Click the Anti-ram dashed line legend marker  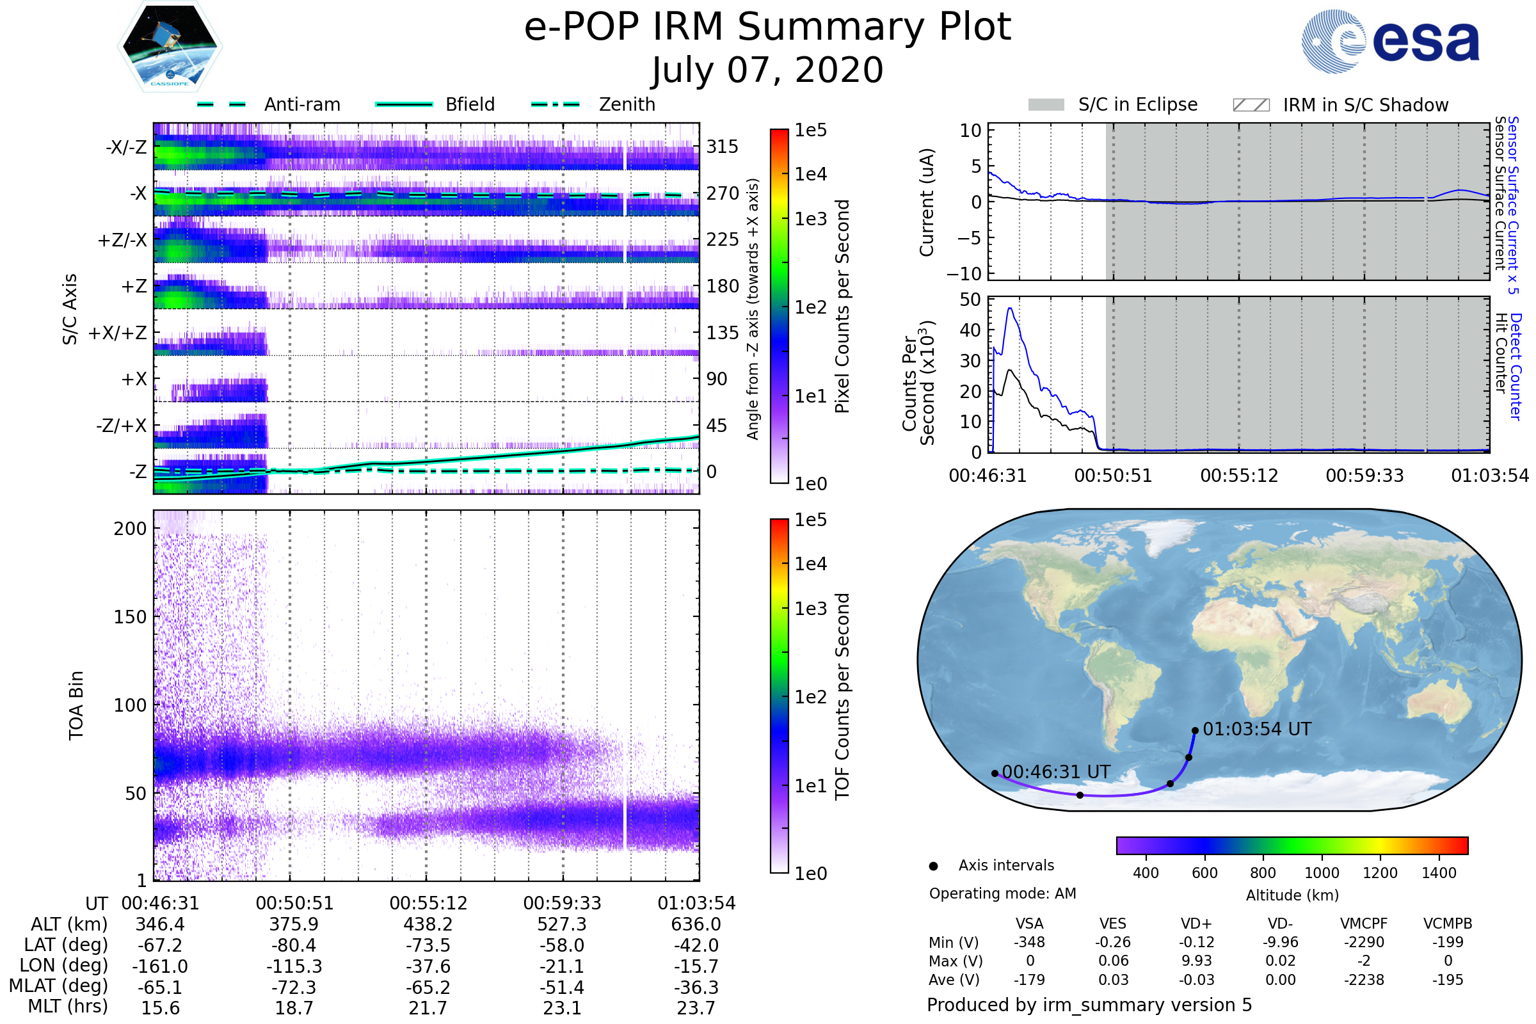221,104
